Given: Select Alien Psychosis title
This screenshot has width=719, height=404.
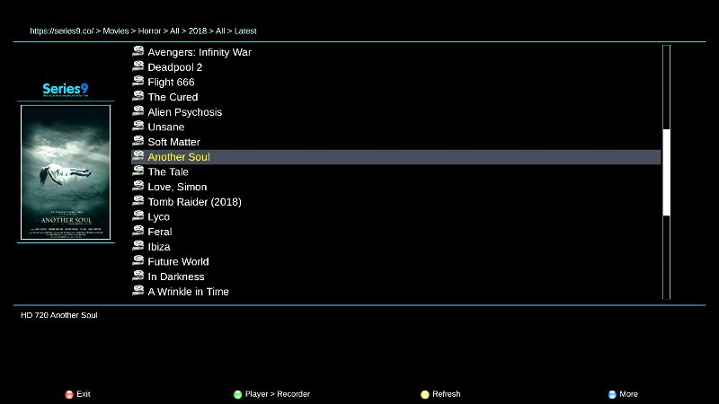Looking at the screenshot, I should click(x=185, y=112).
